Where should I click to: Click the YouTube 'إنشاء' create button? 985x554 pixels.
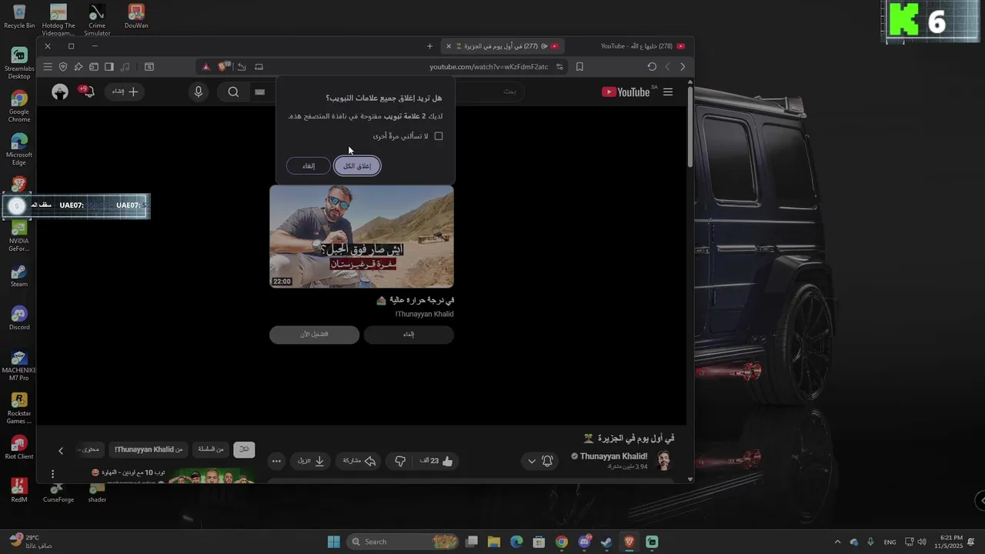[x=123, y=92]
